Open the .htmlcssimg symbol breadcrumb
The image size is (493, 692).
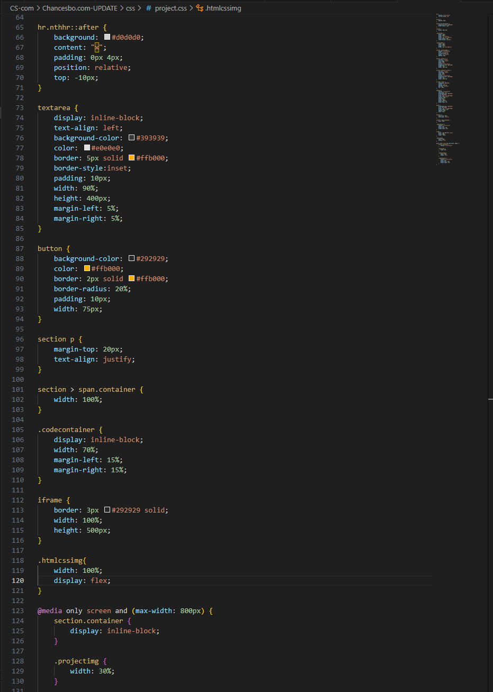[223, 8]
